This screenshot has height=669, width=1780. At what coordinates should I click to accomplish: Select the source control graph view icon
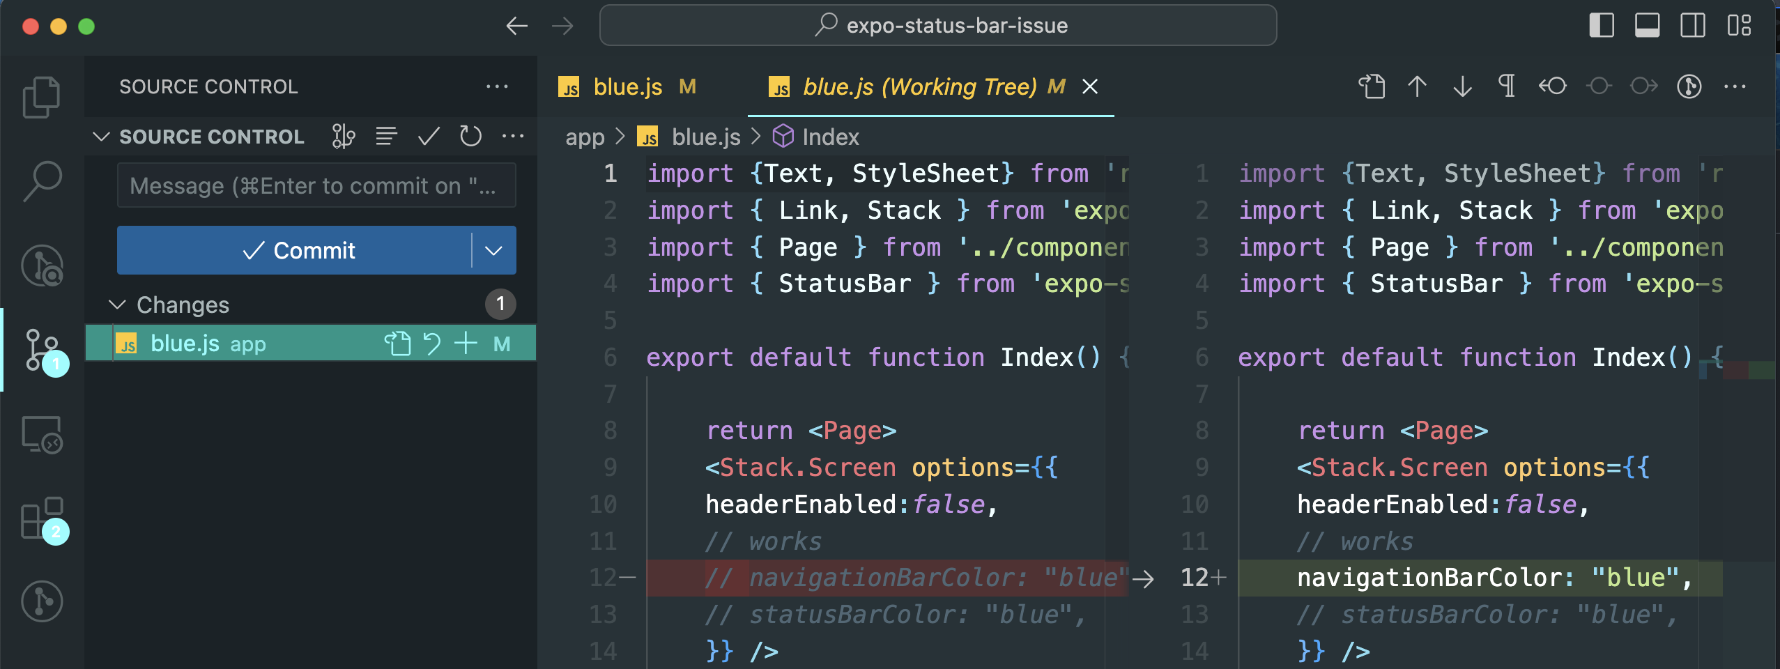pyautogui.click(x=343, y=136)
